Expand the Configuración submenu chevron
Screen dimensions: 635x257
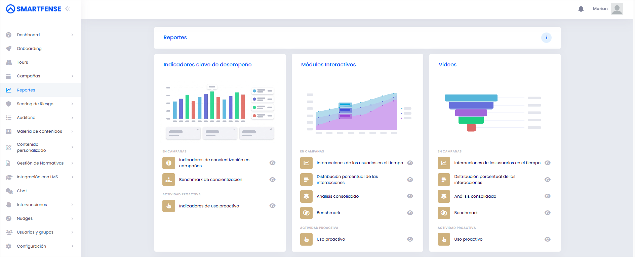click(72, 246)
